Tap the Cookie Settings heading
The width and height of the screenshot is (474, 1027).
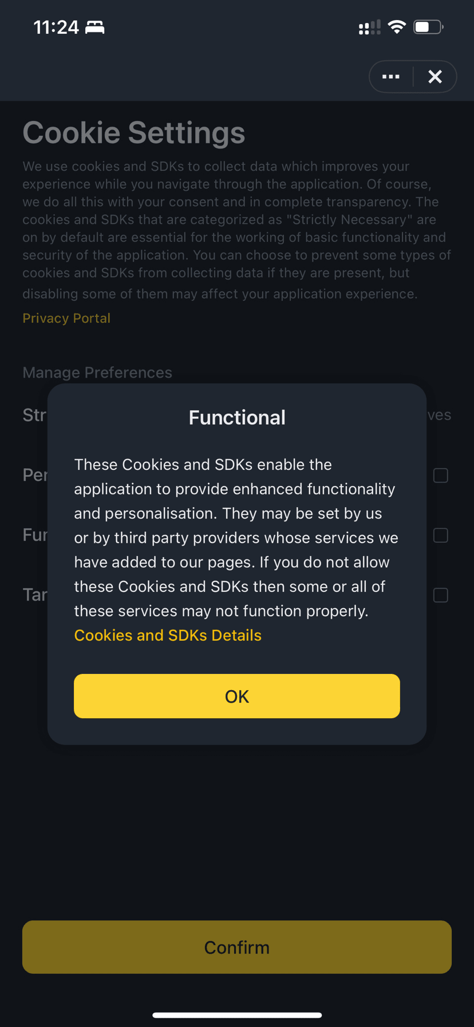coord(134,133)
